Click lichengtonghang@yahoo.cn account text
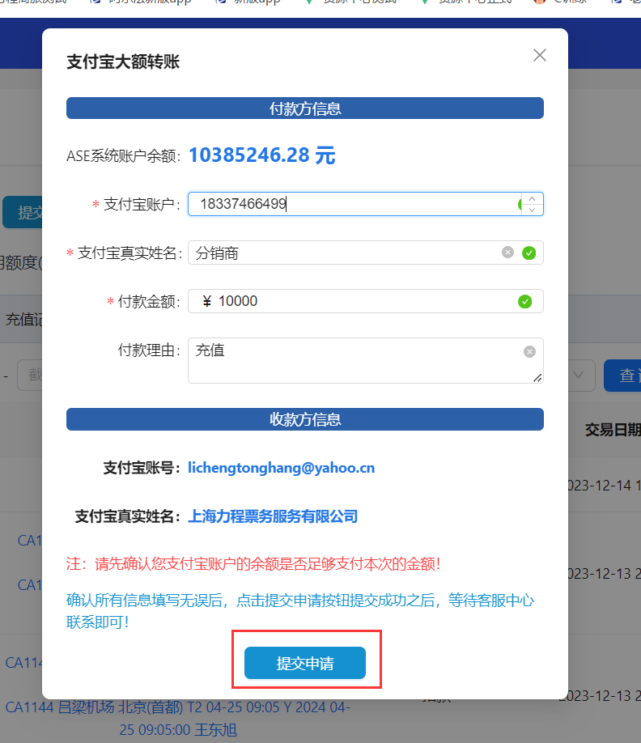Viewport: 641px width, 743px height. click(282, 468)
